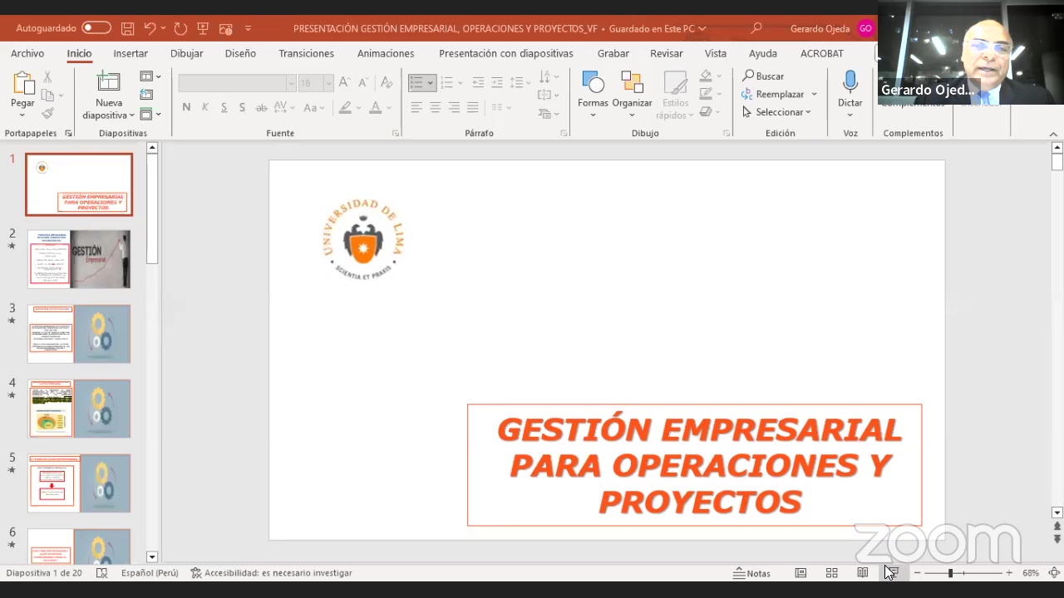Click the Cortar scissors icon
Viewport: 1064px width, 598px height.
click(47, 76)
